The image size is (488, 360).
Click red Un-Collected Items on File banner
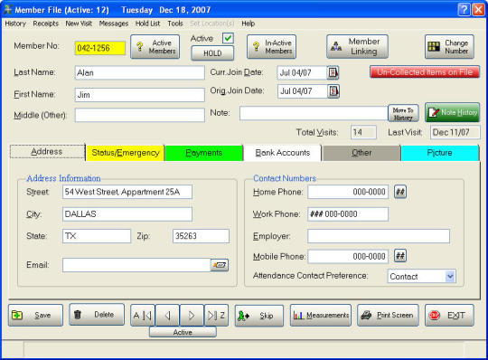pos(425,72)
